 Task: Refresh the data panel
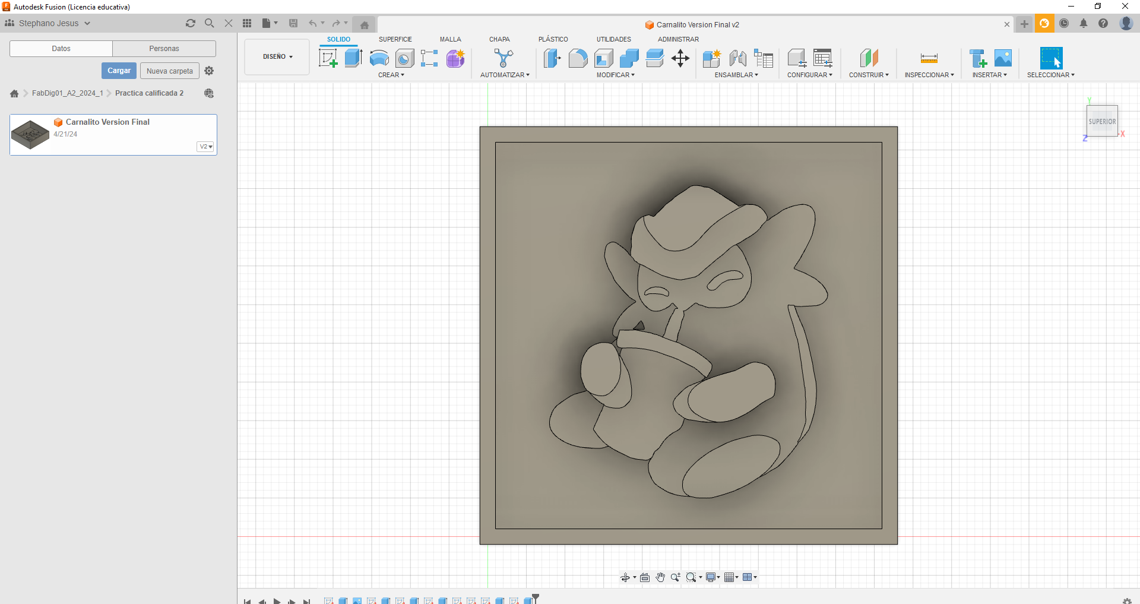click(x=191, y=23)
